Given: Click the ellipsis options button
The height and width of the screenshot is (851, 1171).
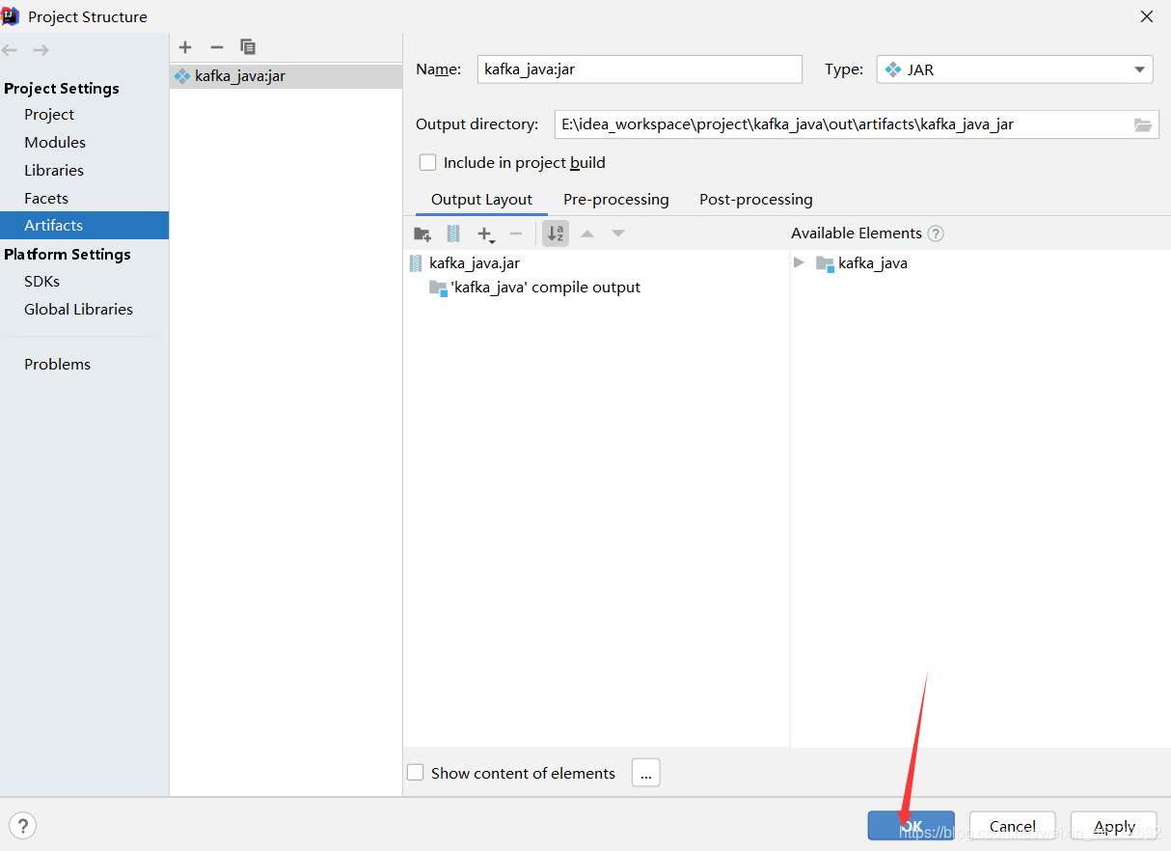Looking at the screenshot, I should pyautogui.click(x=646, y=773).
